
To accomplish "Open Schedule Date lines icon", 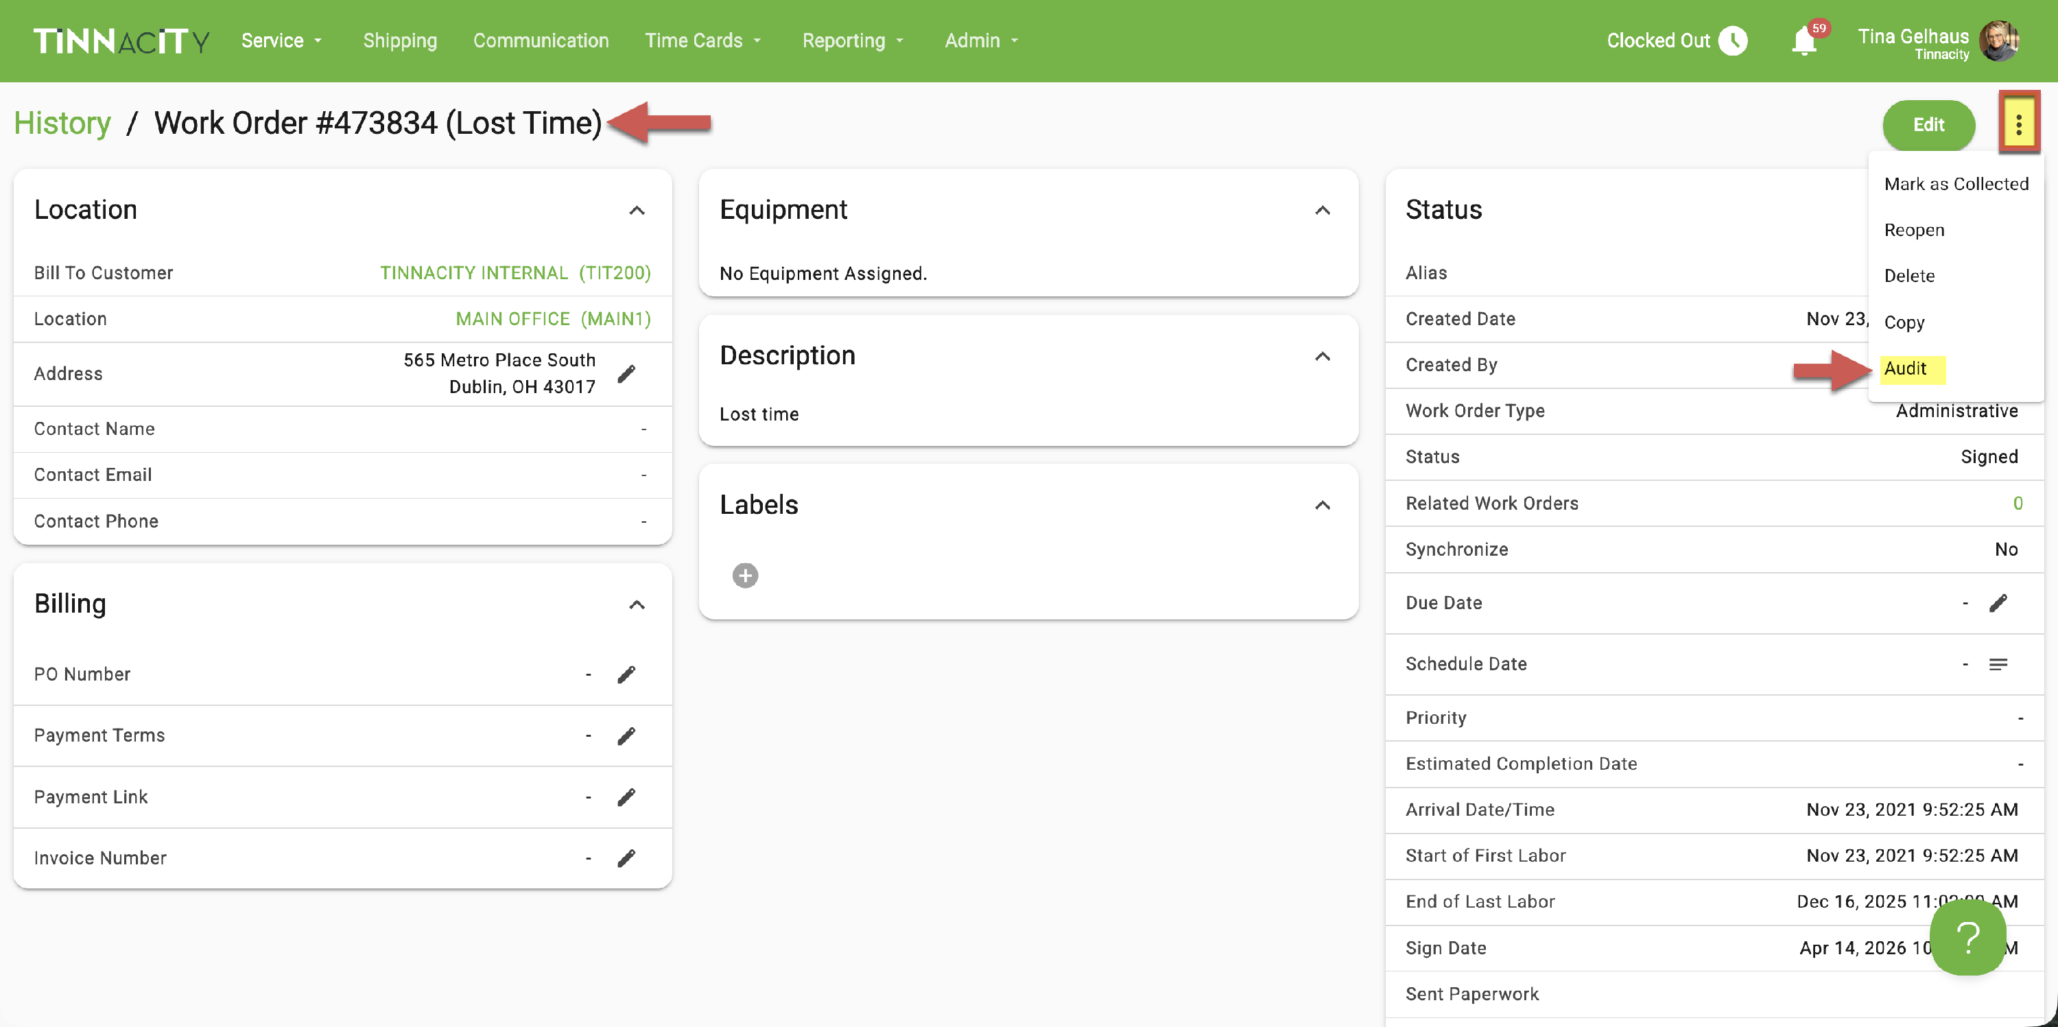I will (x=1997, y=664).
